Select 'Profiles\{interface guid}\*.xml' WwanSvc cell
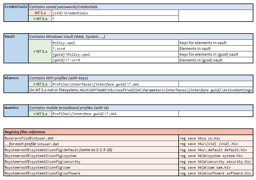Image resolution: width=256 pixels, height=180 pixels. 115,114
